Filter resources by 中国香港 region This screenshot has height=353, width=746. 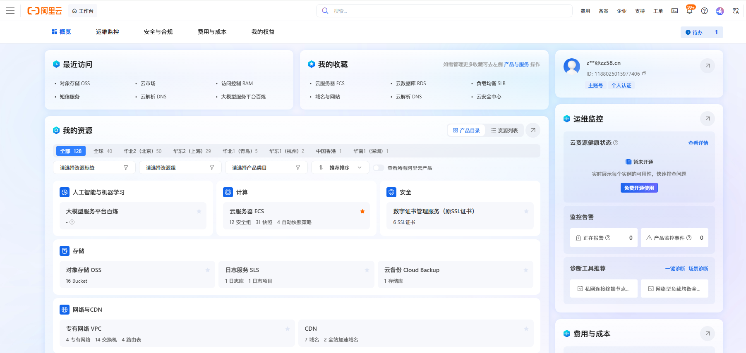coord(329,151)
